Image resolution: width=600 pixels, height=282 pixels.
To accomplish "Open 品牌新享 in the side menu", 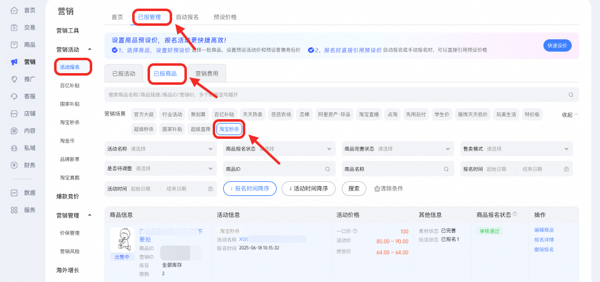I will point(69,159).
